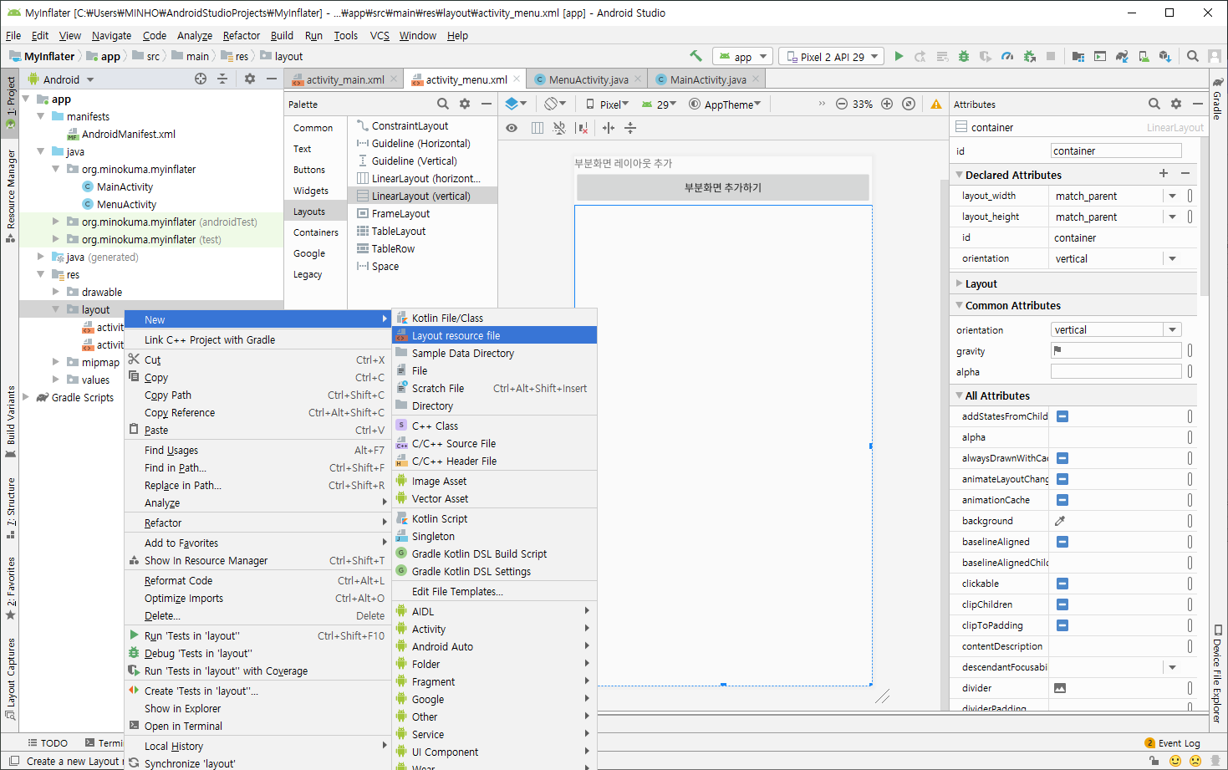Open layout_width dropdown arrow
This screenshot has height=770, width=1228.
coord(1172,196)
